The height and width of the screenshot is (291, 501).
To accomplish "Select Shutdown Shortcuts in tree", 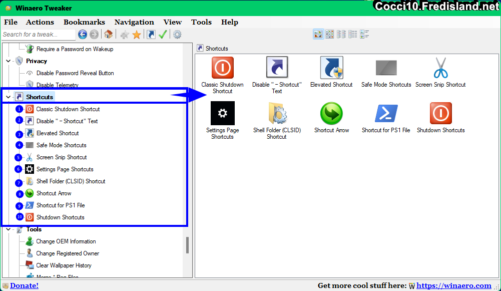I will (x=61, y=217).
